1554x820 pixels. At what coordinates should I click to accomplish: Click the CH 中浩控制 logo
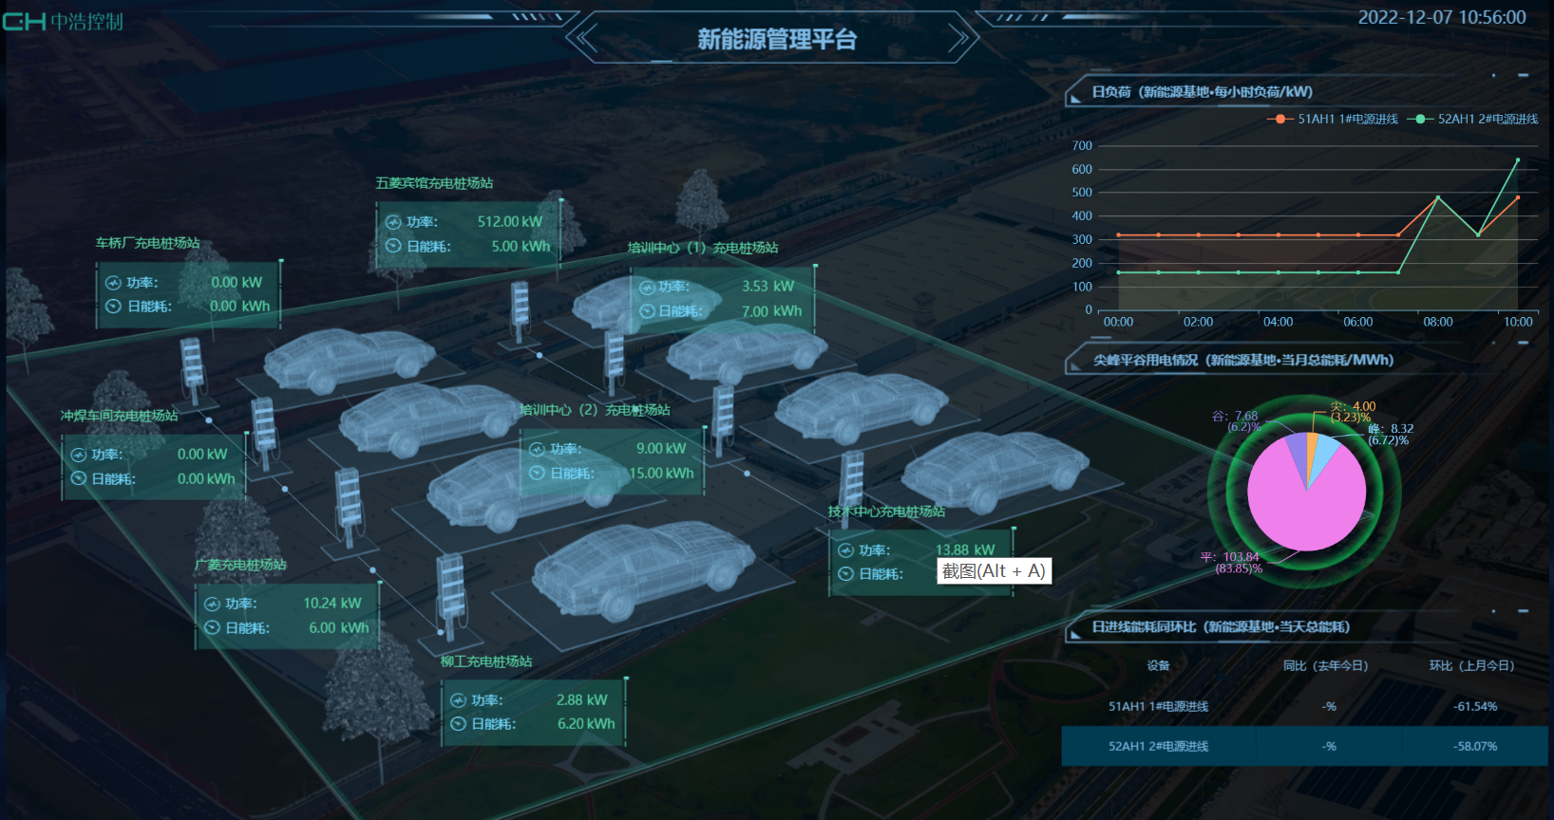coord(63,21)
